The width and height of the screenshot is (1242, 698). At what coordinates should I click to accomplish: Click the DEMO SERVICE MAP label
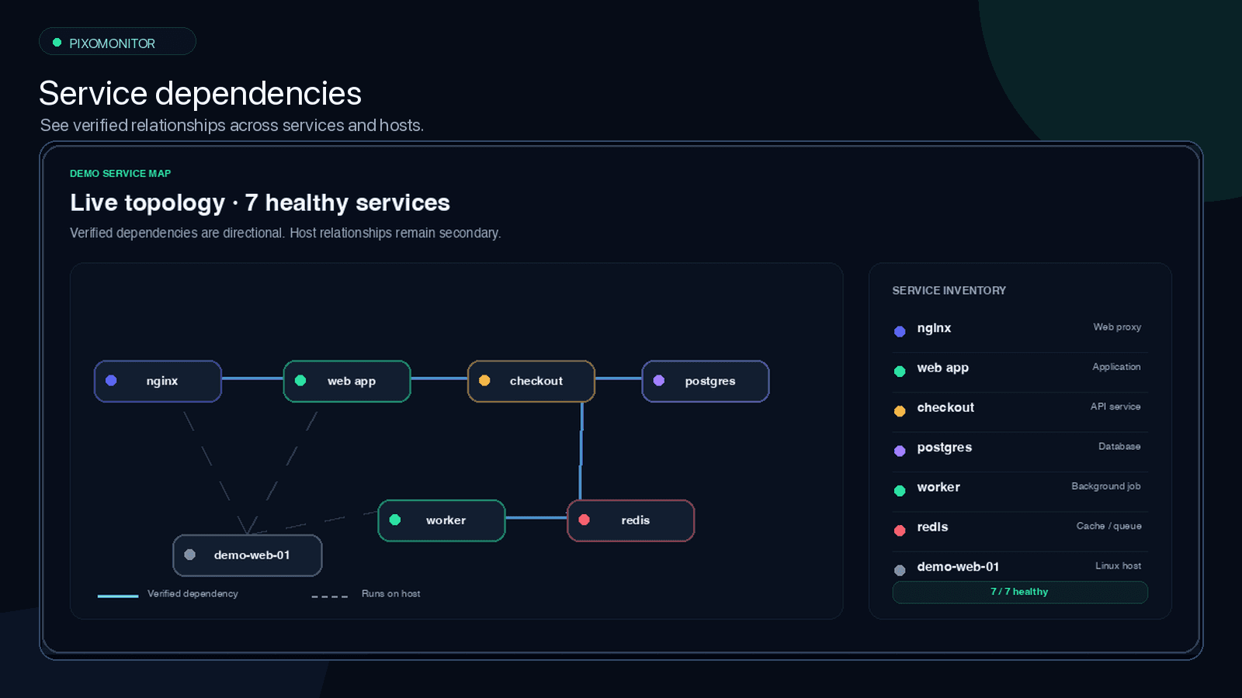[120, 174]
